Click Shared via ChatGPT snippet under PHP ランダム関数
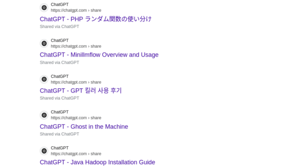This screenshot has width=295, height=167. [x=59, y=27]
